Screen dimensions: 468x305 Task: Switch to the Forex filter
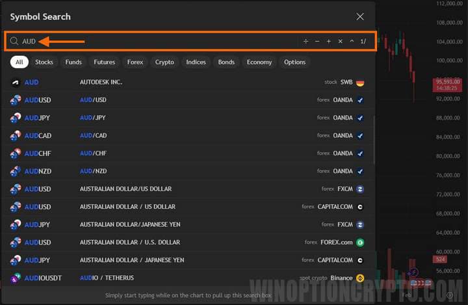point(135,62)
